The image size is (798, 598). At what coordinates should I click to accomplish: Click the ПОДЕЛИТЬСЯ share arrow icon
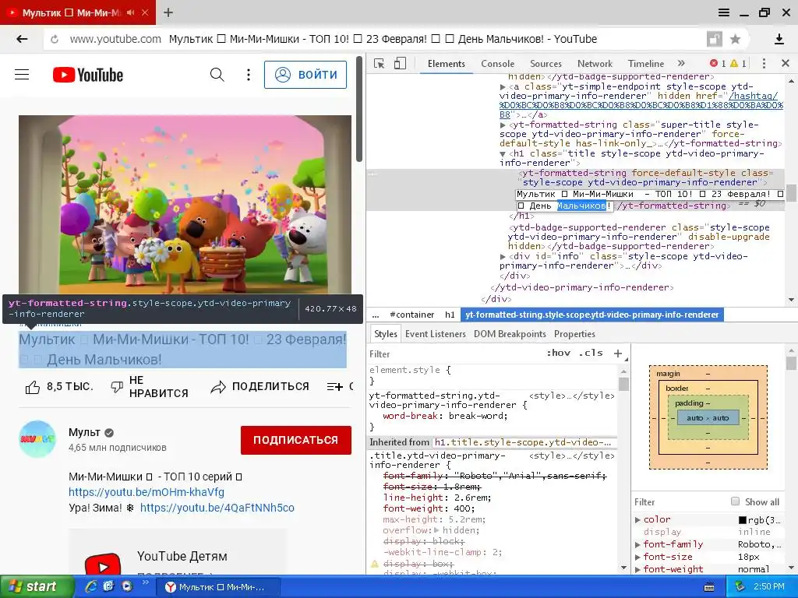218,387
